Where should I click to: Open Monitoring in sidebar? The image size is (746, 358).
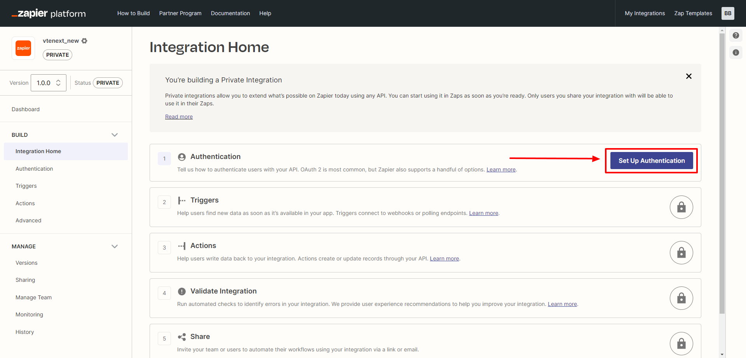tap(29, 314)
